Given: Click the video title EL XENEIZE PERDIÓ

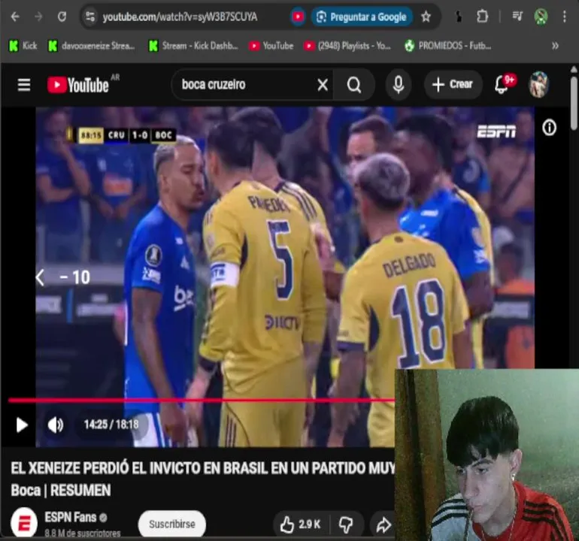Looking at the screenshot, I should pos(202,479).
